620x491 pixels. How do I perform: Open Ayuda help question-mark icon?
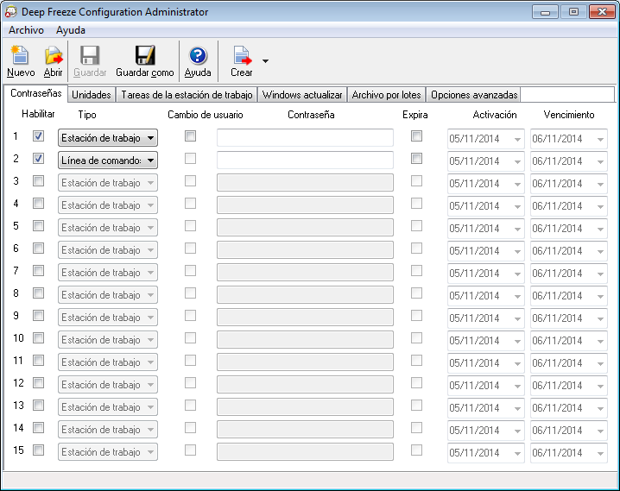(198, 57)
